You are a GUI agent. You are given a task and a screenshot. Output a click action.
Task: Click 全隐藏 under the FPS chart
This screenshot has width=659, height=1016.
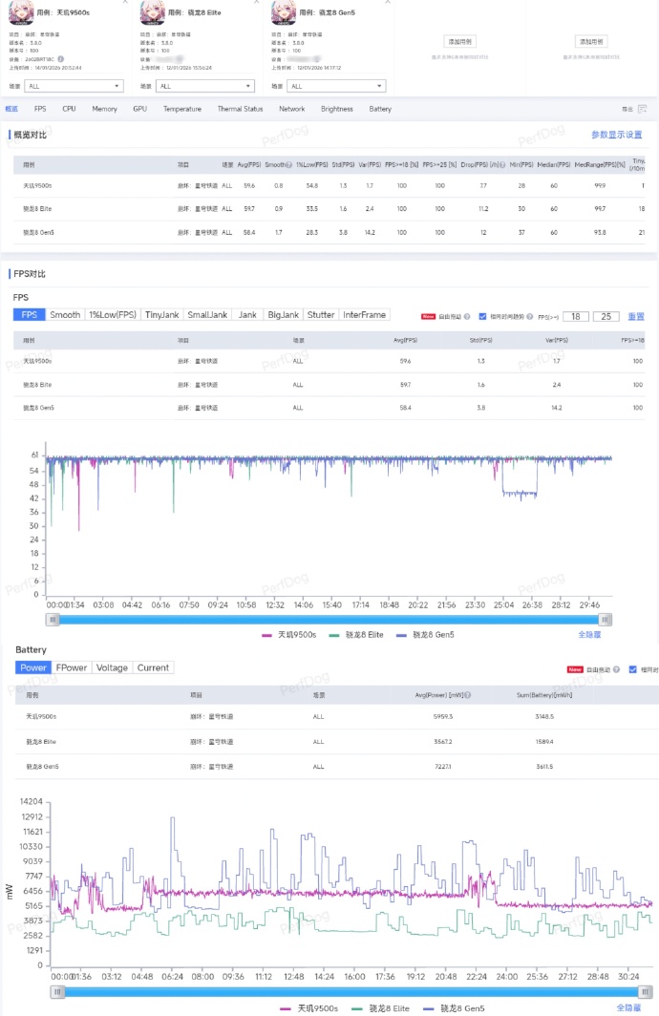point(589,634)
